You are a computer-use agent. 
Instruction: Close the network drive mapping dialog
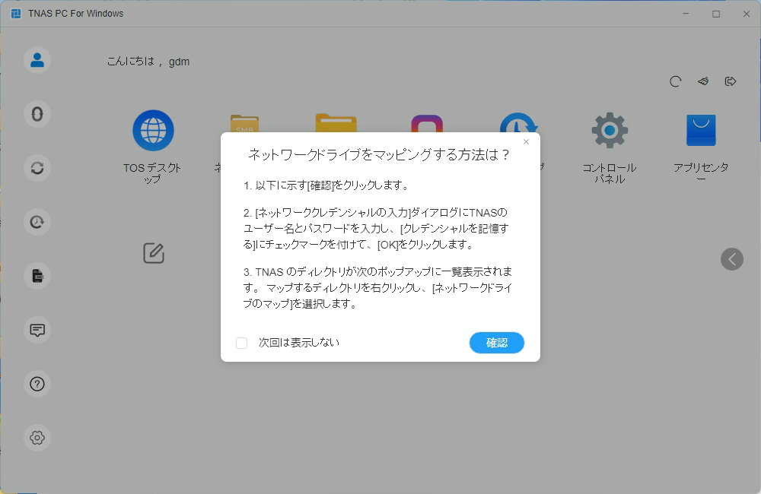click(x=526, y=141)
